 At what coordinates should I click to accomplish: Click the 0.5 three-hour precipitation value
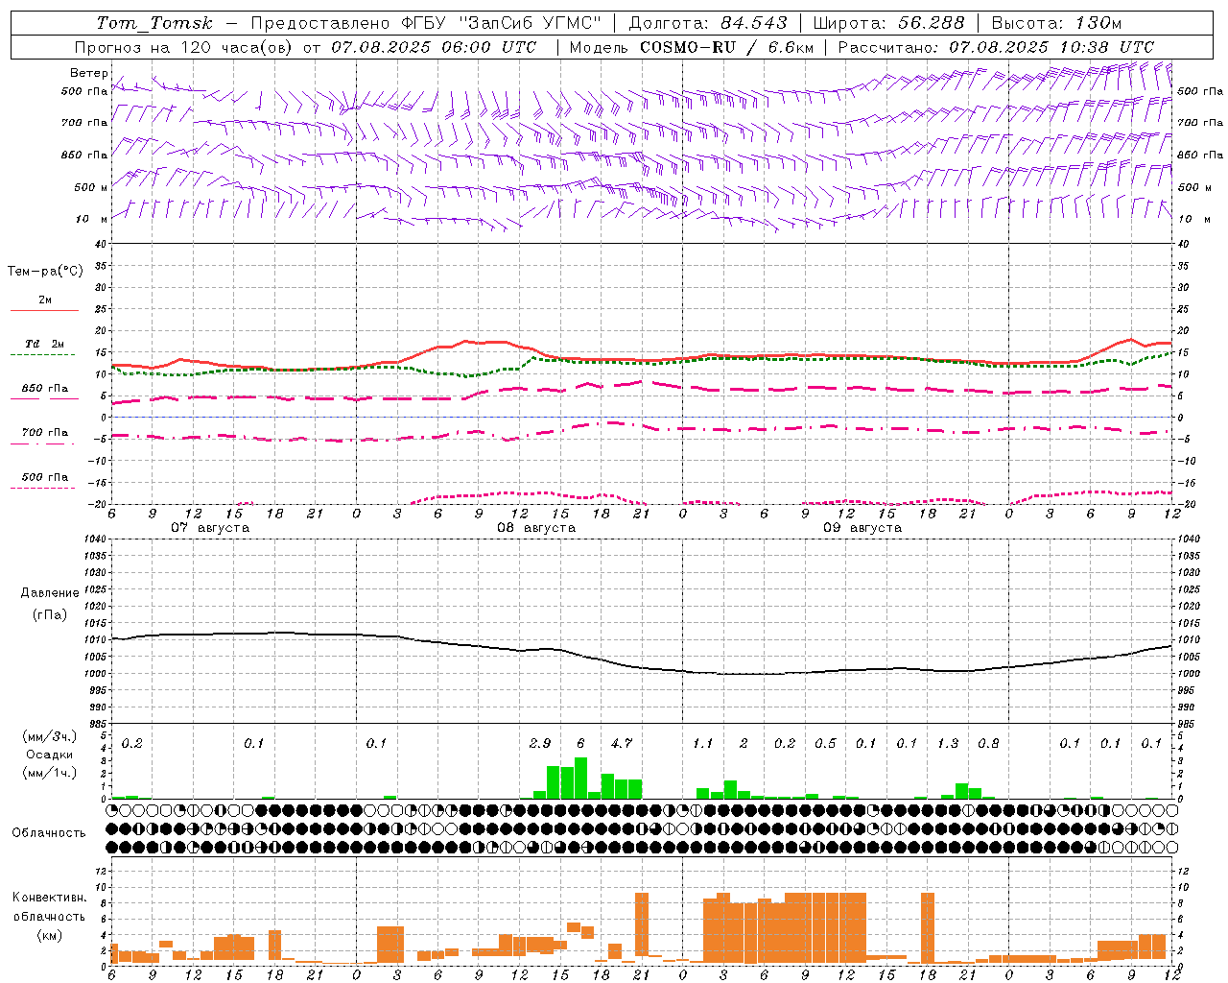point(825,743)
